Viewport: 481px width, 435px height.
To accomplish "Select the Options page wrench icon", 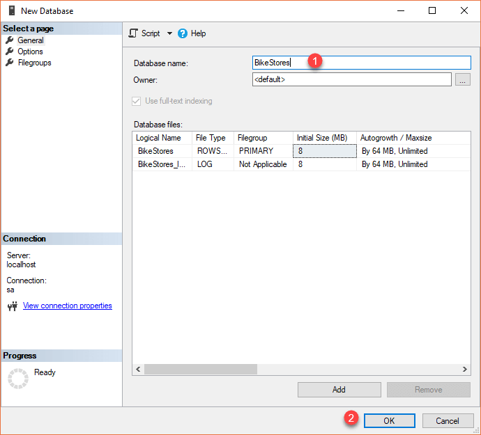I will click(x=10, y=52).
